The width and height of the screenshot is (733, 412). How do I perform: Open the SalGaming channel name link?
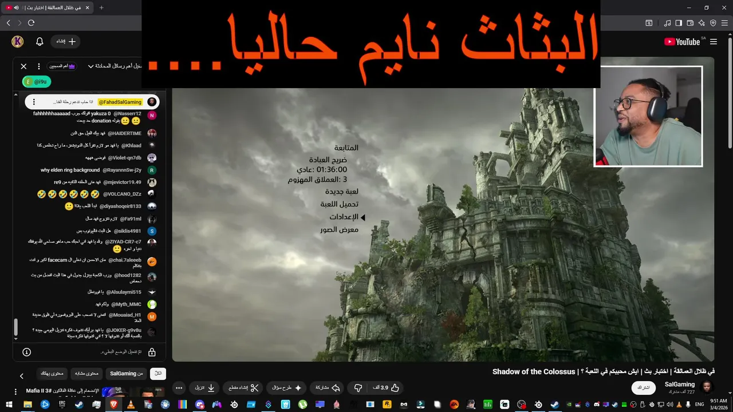point(680,385)
